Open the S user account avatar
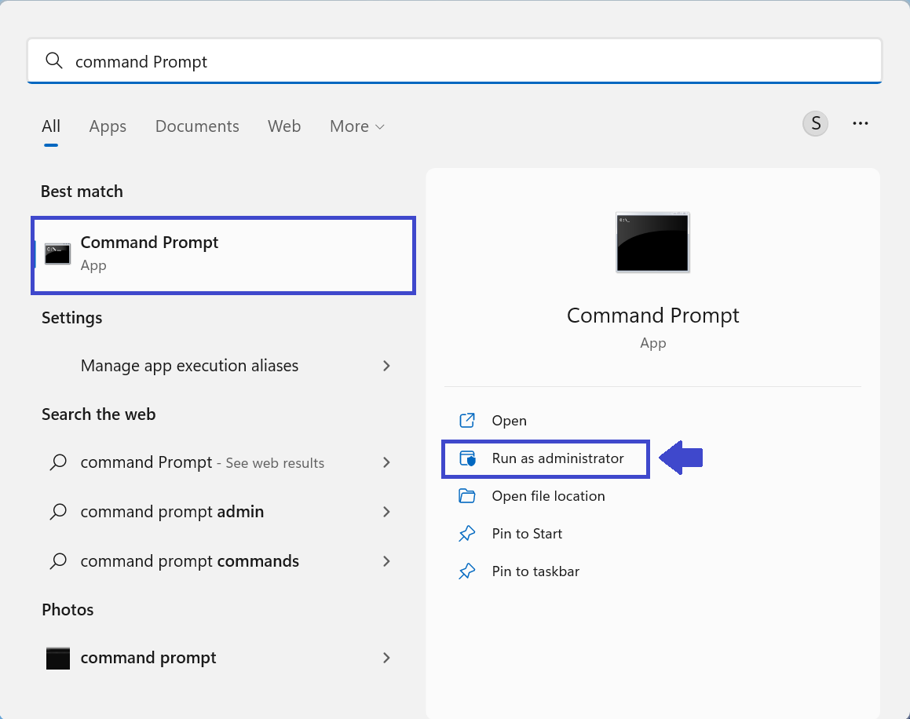Viewport: 910px width, 719px height. click(815, 124)
